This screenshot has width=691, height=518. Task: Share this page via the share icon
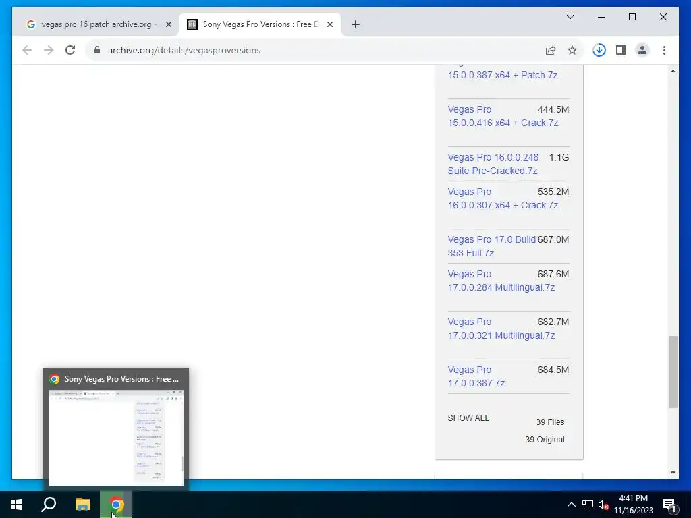(x=551, y=50)
